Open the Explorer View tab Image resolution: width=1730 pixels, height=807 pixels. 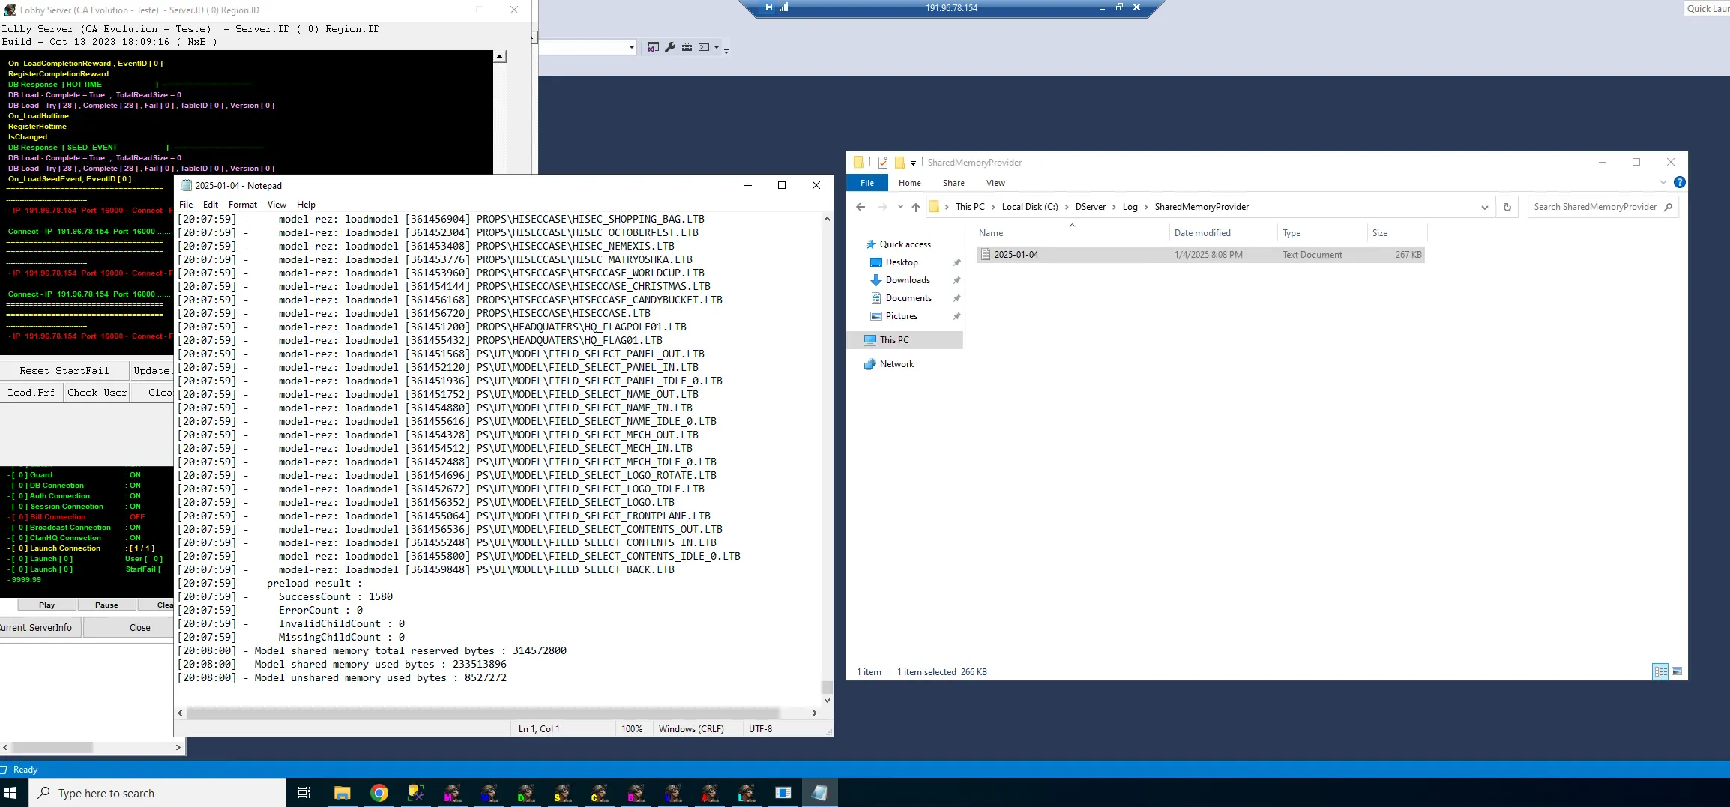tap(995, 183)
